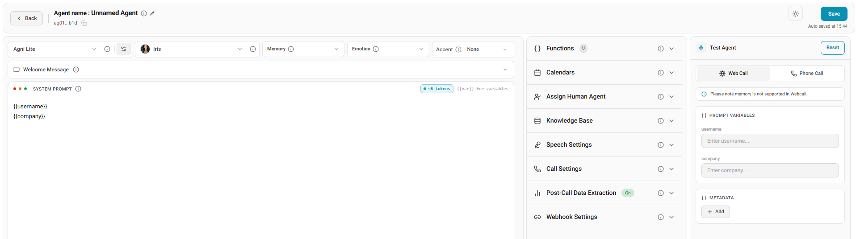Expand the Assign Human Agent chevron
The image size is (856, 239).
(671, 97)
